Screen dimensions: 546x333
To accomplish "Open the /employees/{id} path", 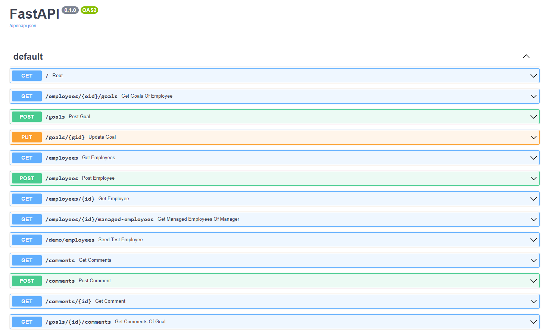I will coord(70,199).
